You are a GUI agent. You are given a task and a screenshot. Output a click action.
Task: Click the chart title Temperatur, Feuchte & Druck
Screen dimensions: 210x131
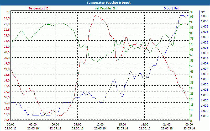coord(105,3)
